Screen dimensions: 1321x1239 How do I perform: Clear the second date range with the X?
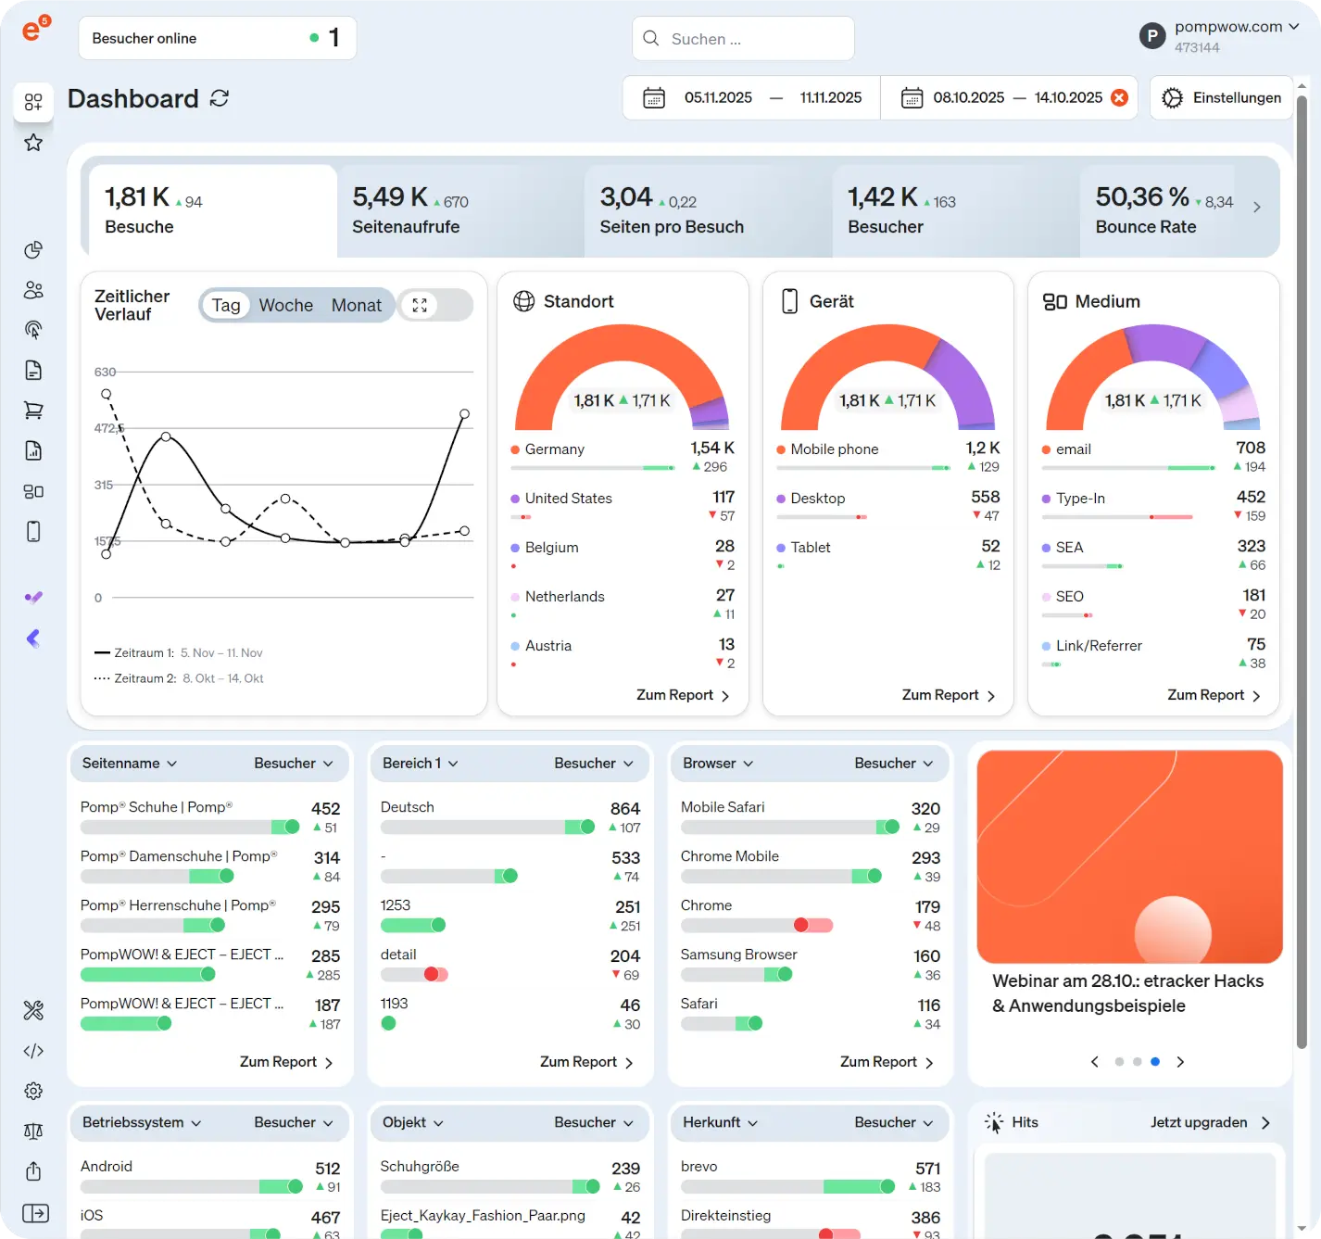tap(1119, 96)
